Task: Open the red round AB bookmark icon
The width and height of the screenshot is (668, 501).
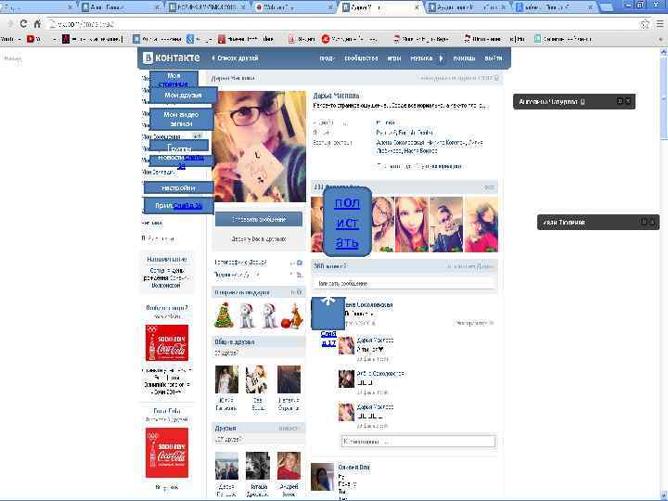Action: (326, 39)
